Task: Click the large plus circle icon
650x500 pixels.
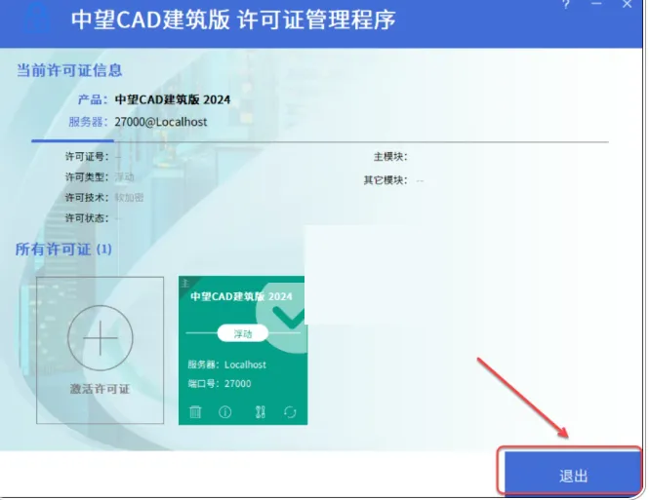Action: click(x=101, y=338)
